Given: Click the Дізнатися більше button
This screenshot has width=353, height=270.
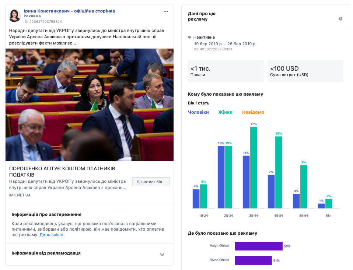Looking at the screenshot, I should [x=151, y=182].
